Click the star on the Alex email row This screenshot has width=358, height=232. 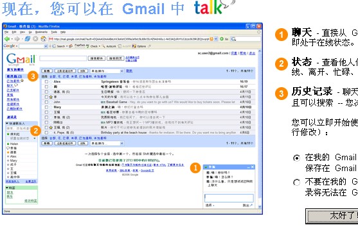[x=51, y=81]
